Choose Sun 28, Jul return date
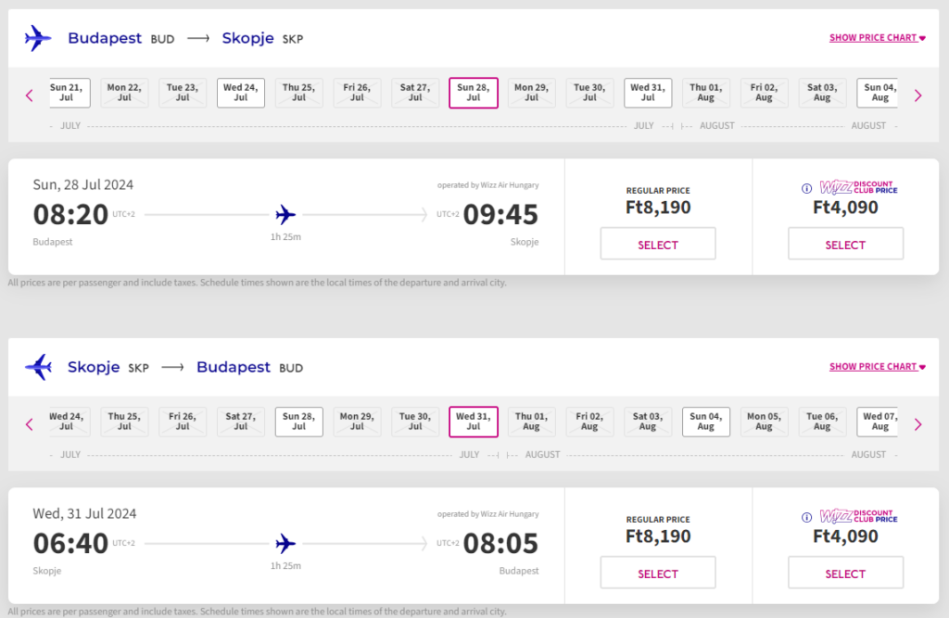 299,422
